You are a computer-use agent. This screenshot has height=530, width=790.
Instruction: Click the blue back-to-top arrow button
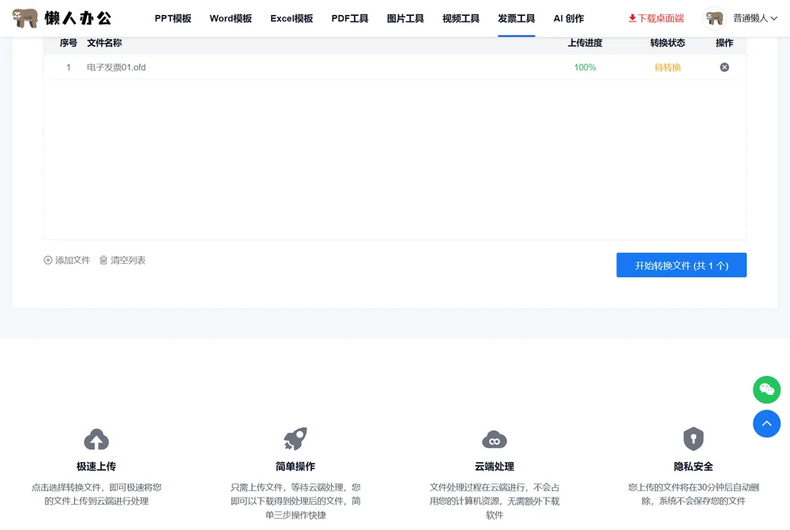click(x=767, y=423)
